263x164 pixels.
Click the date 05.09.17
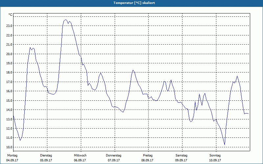(46, 160)
